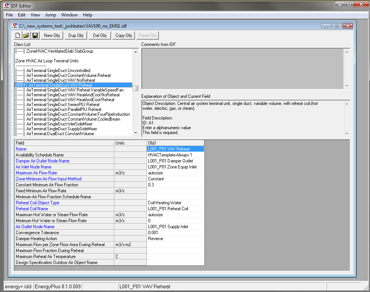
Task: Click the Class List scroll down arrow
Action: point(136,133)
